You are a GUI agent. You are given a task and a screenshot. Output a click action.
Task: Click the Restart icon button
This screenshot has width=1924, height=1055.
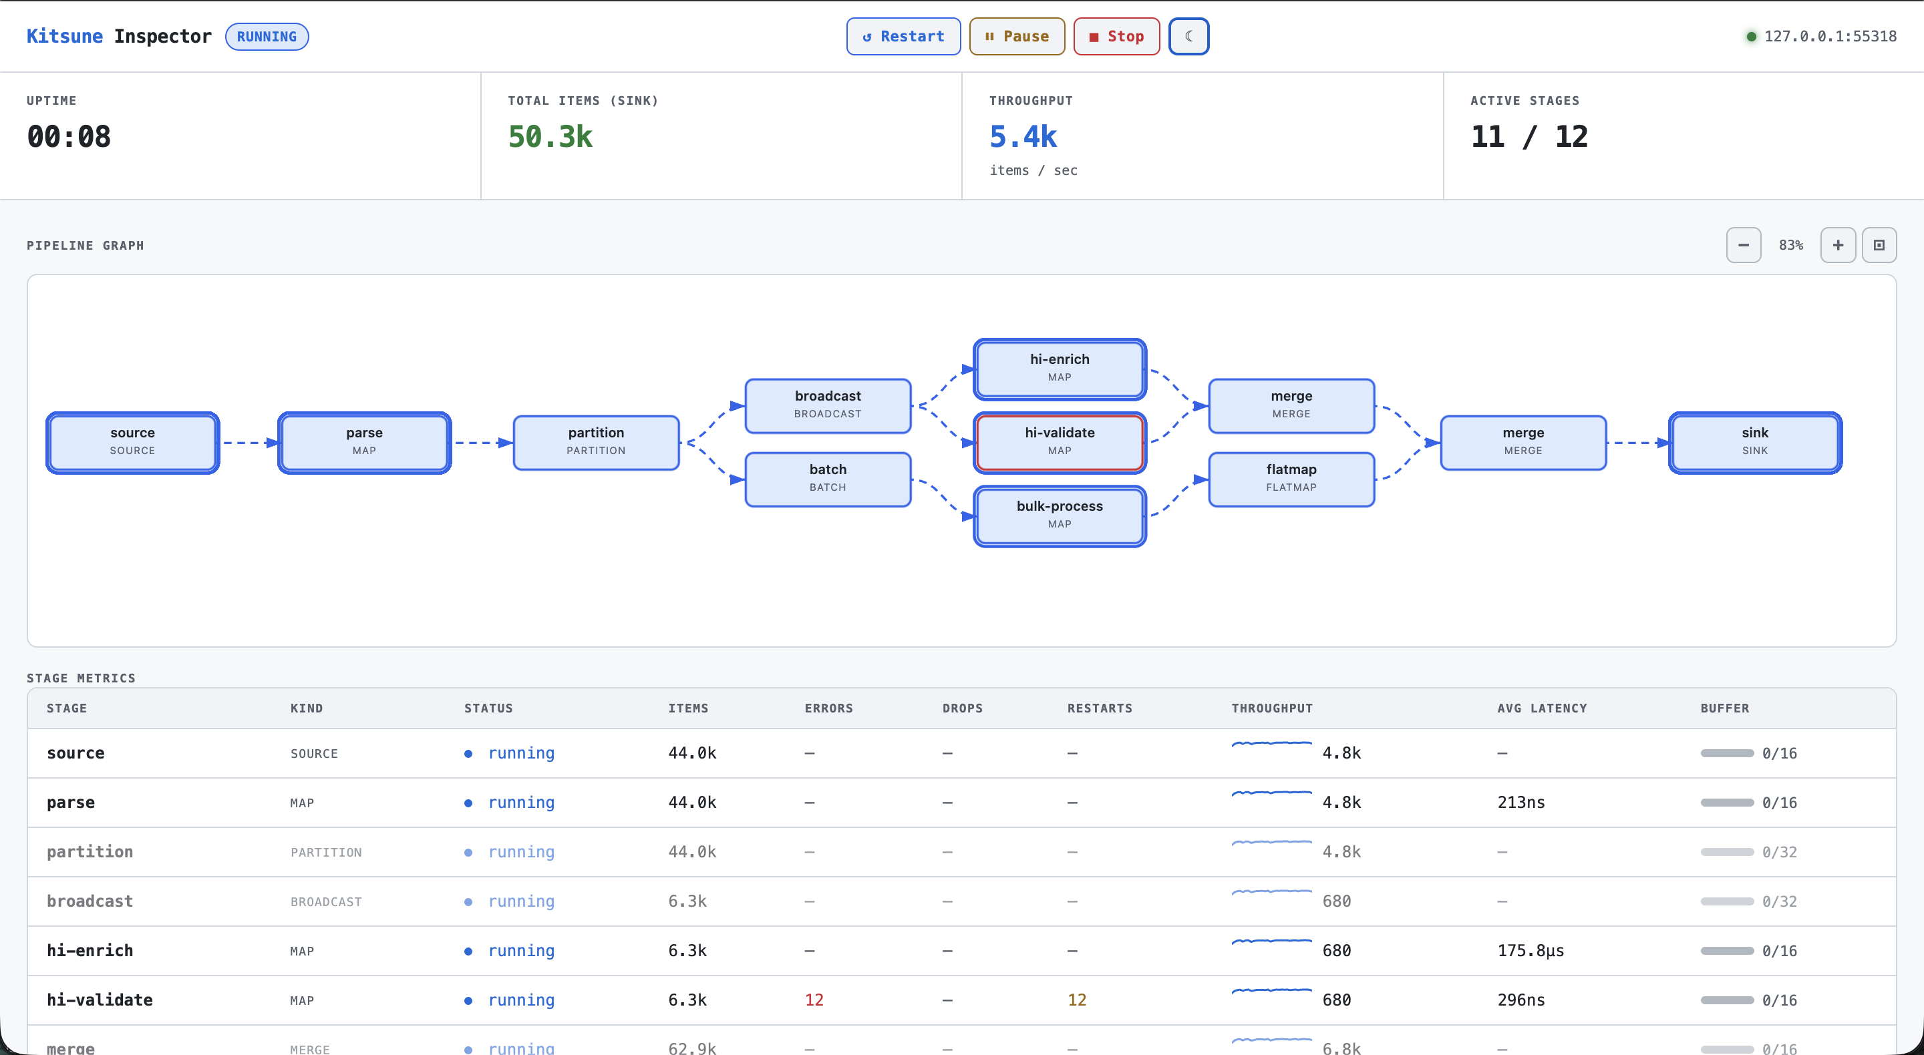[903, 36]
